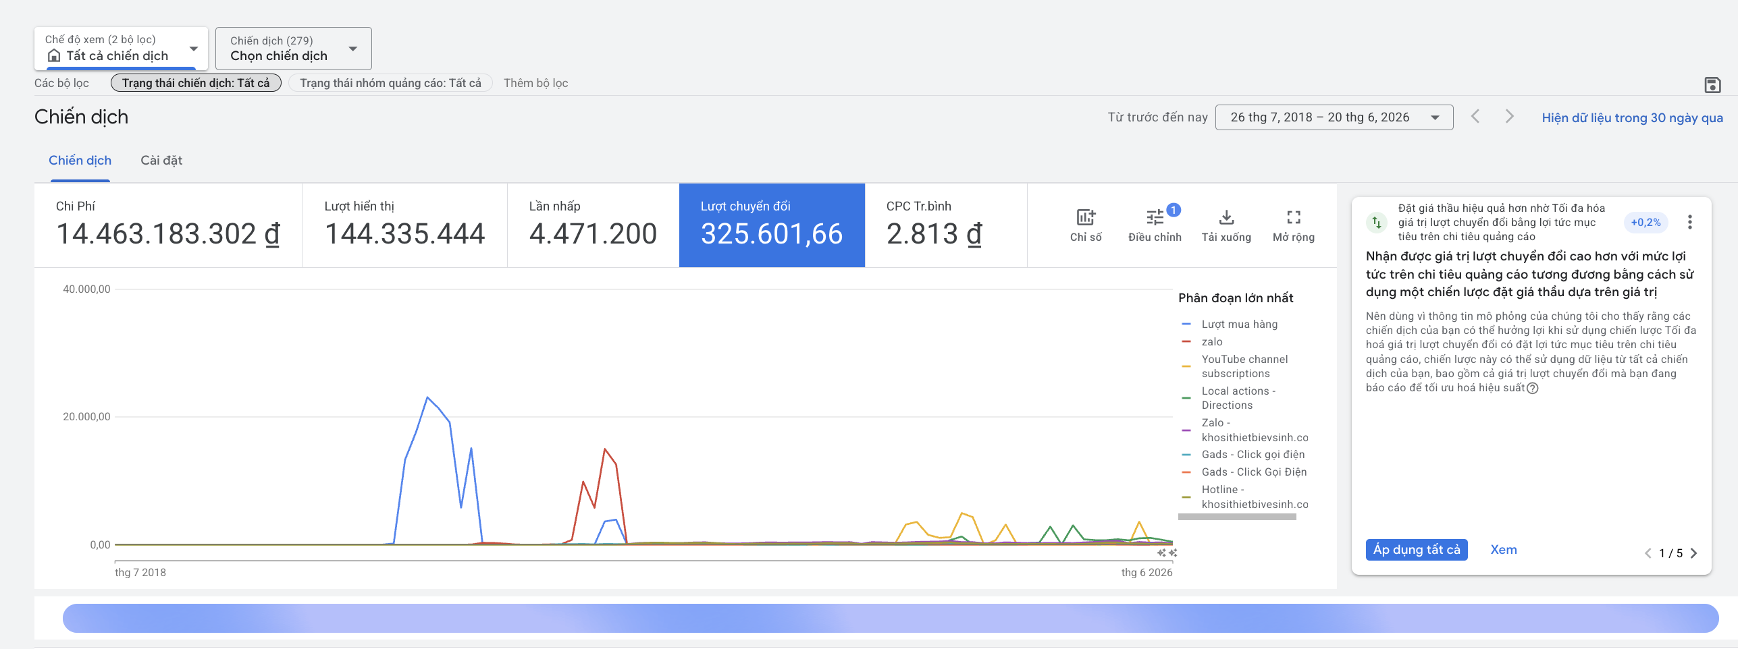Show previous recommendation card

[1648, 553]
